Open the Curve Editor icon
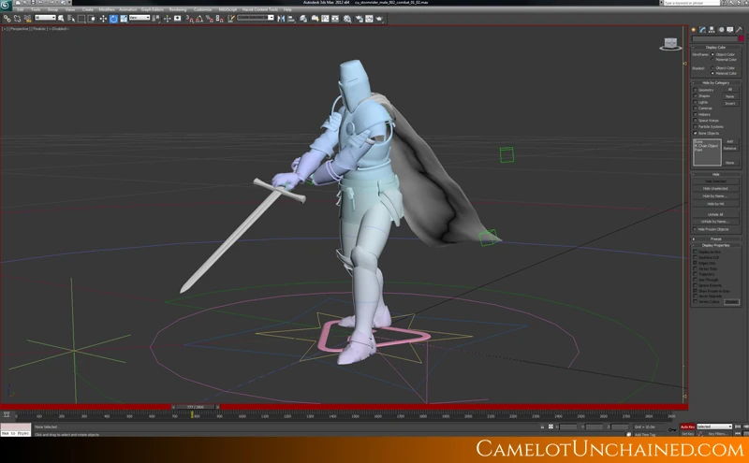 325,19
